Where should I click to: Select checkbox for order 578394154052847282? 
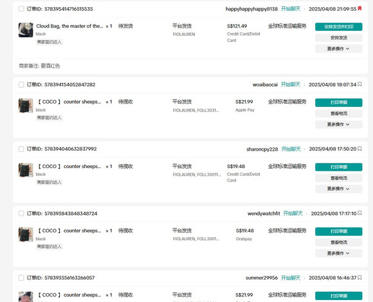pos(21,84)
